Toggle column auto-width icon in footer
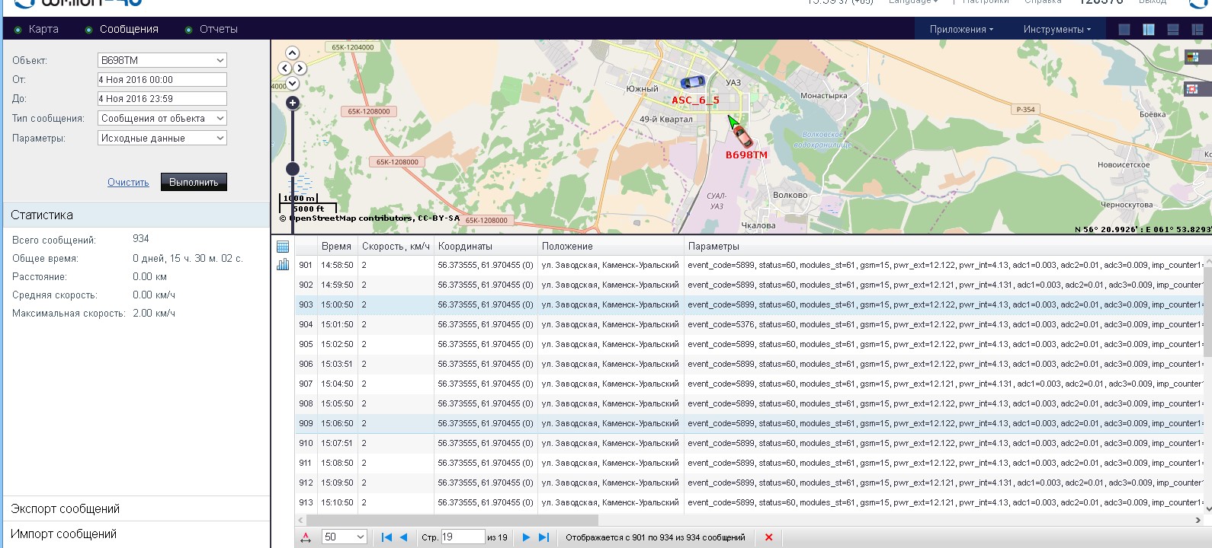Viewport: 1212px width, 548px height. tap(306, 537)
